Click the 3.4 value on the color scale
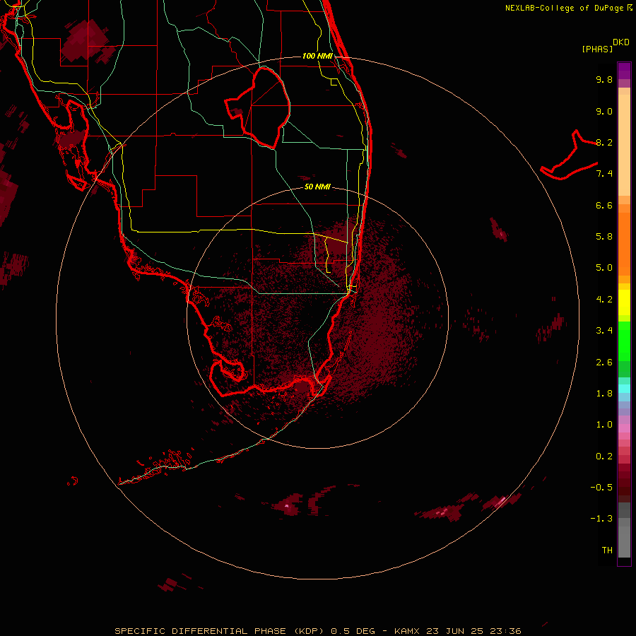The height and width of the screenshot is (636, 636). click(604, 331)
